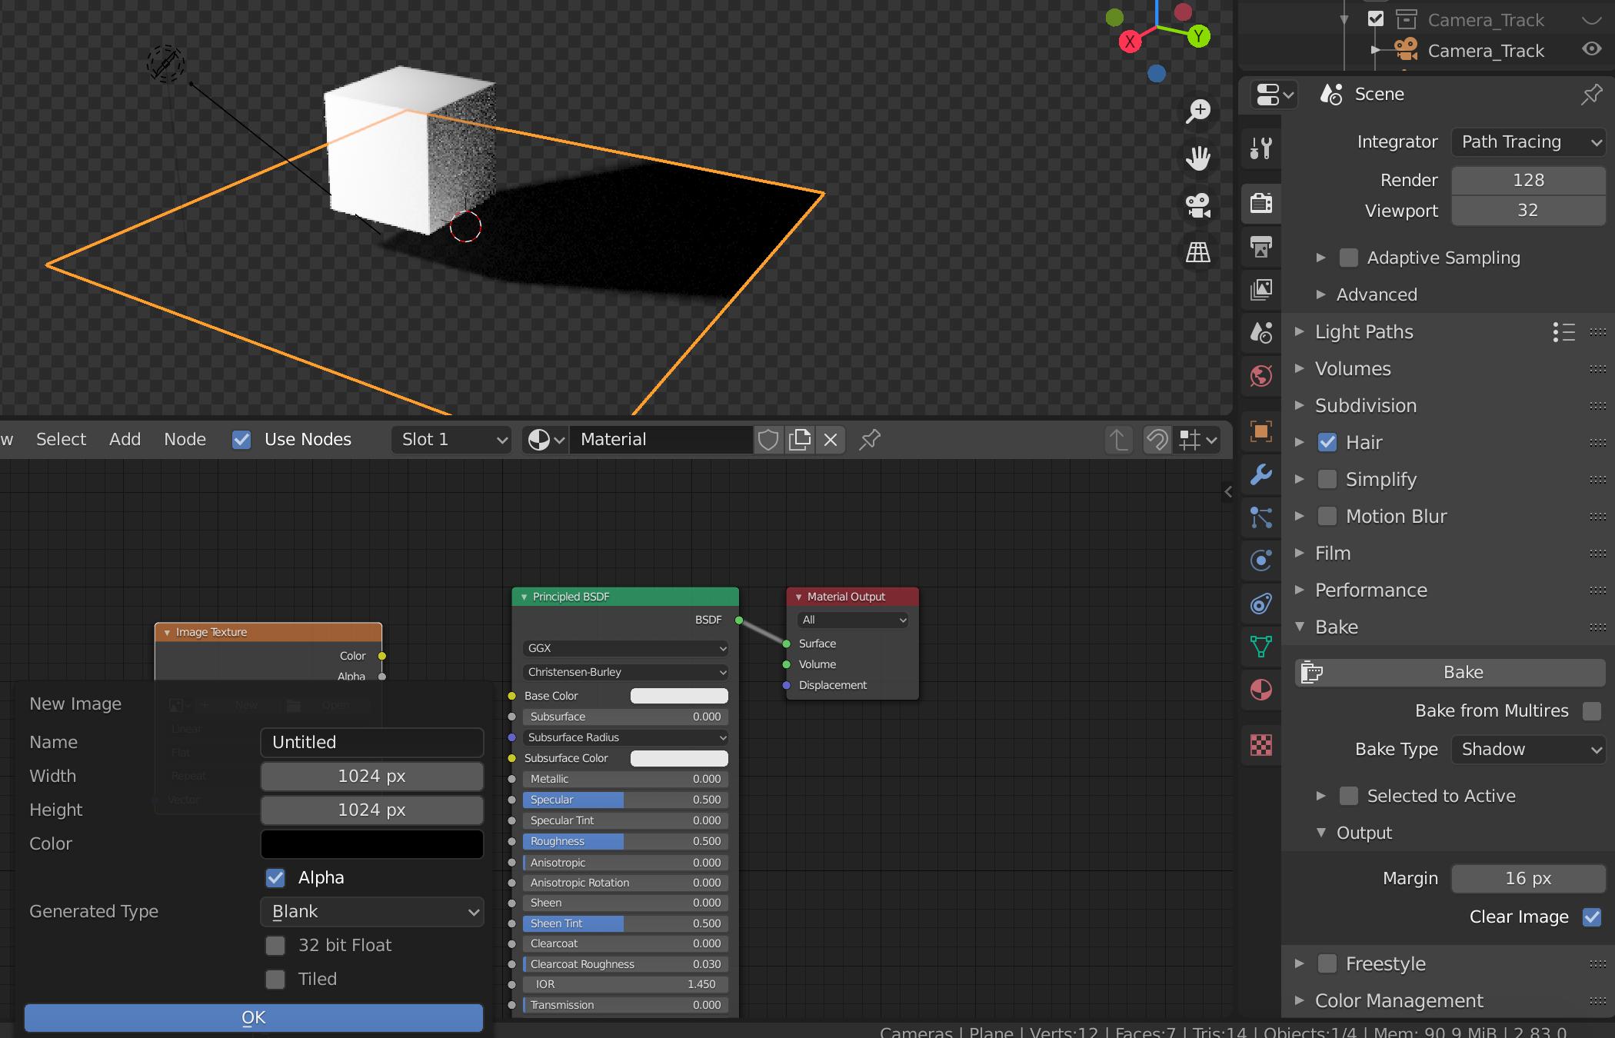This screenshot has width=1615, height=1038.
Task: Click the Select menu
Action: coord(61,439)
